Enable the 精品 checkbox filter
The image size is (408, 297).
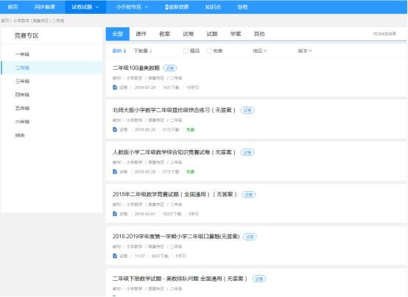tap(186, 51)
